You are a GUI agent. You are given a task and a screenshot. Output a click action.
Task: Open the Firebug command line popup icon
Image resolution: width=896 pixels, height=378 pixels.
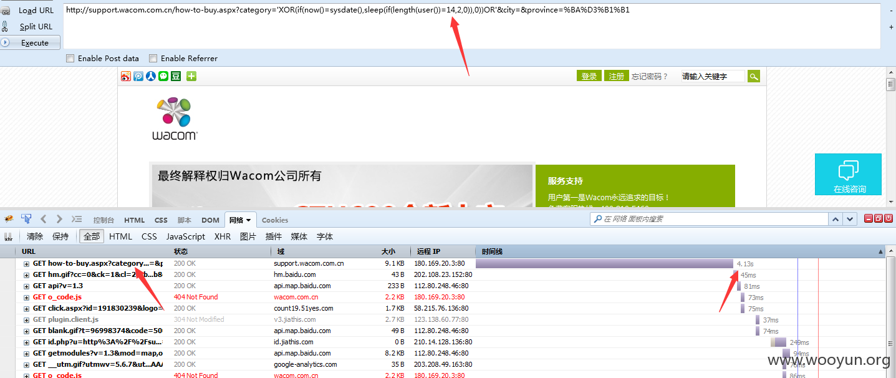click(x=77, y=219)
